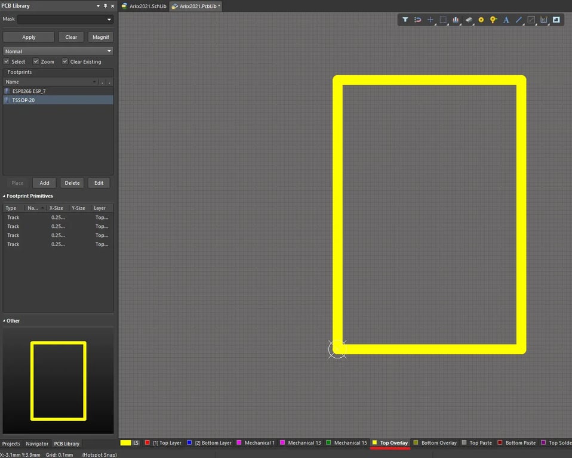Open the Normal mask mode dropdown
The height and width of the screenshot is (458, 572).
(x=109, y=51)
